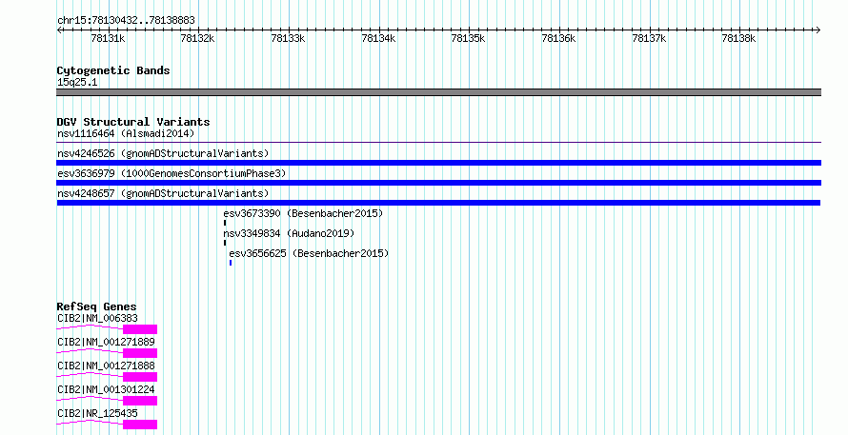Open variant nsv3349834 (Audano2019) label
848x435 pixels.
(289, 233)
